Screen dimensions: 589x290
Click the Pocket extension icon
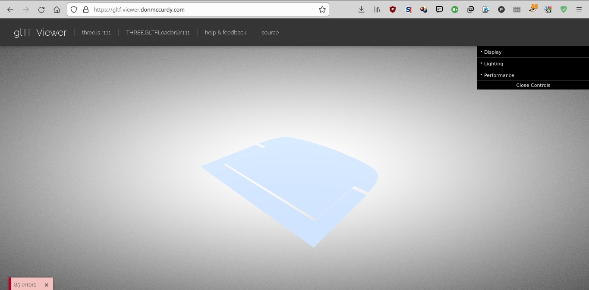[x=501, y=9]
